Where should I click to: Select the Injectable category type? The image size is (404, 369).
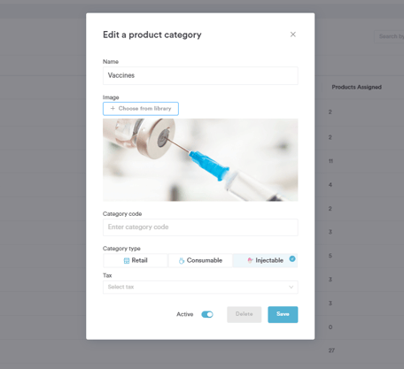[x=265, y=260]
